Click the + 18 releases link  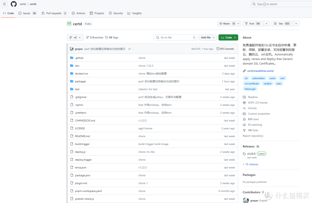[250, 164]
